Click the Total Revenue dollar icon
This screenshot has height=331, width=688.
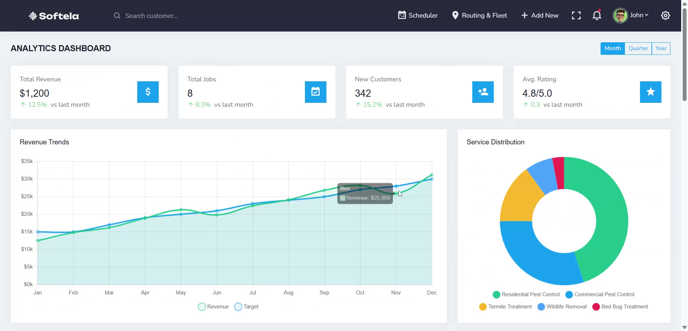click(148, 92)
